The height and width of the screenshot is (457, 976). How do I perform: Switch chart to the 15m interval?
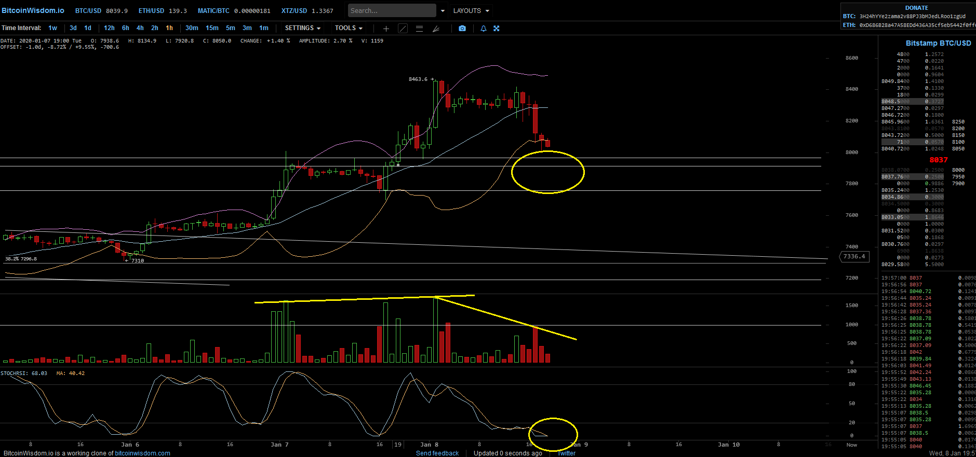[x=212, y=28]
